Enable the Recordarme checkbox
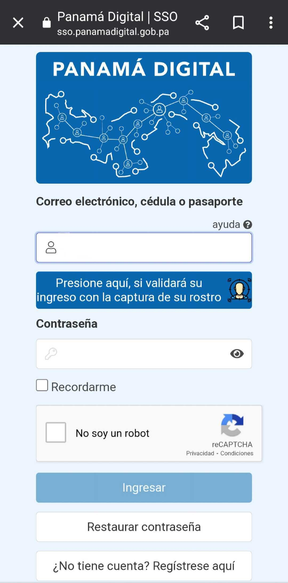 click(41, 385)
